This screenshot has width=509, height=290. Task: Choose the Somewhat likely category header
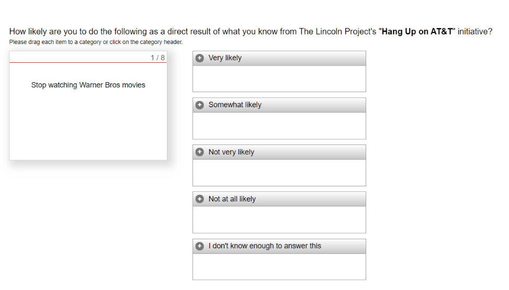click(279, 105)
